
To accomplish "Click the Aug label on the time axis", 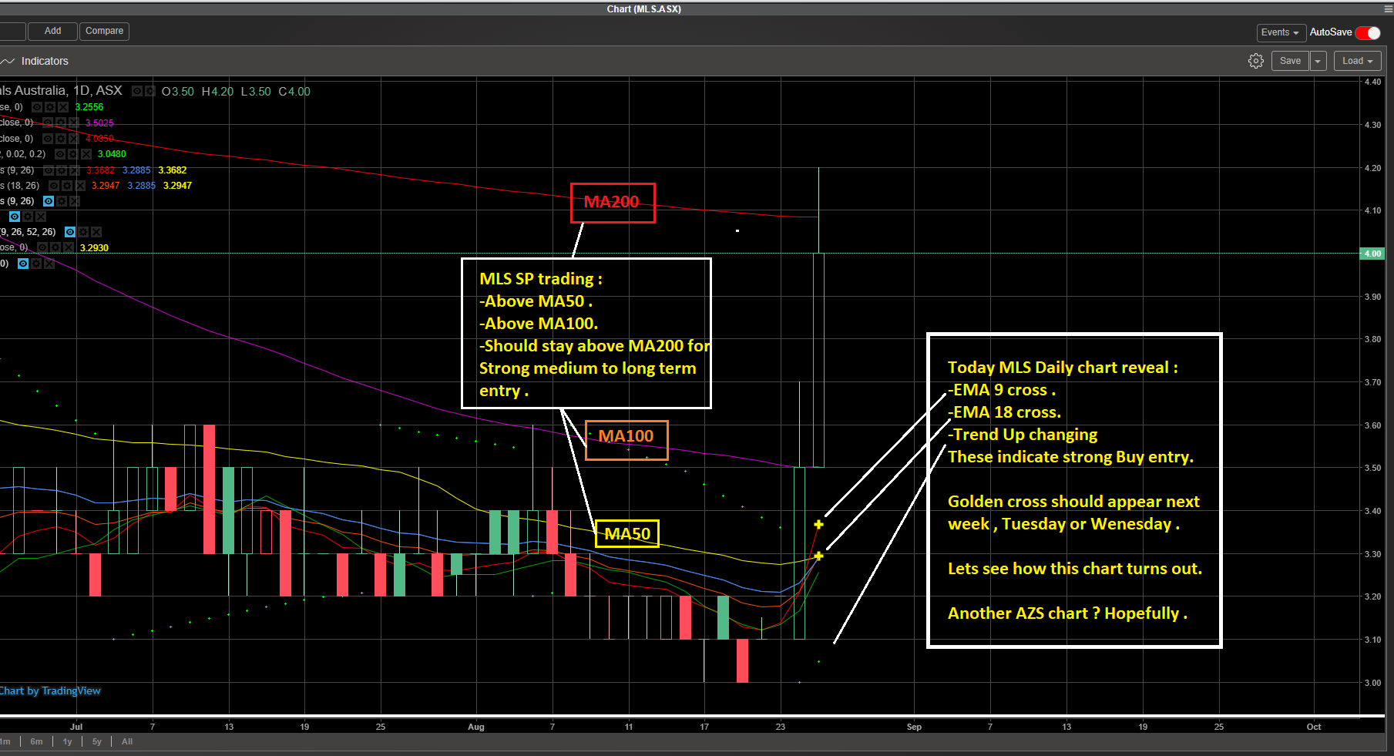I will (x=476, y=727).
